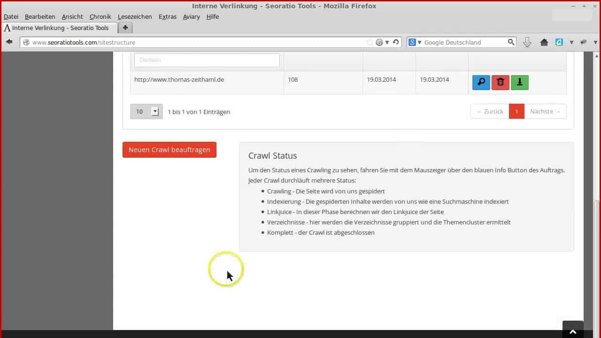Open a new tab with plus button
601x338 pixels.
coord(125,28)
